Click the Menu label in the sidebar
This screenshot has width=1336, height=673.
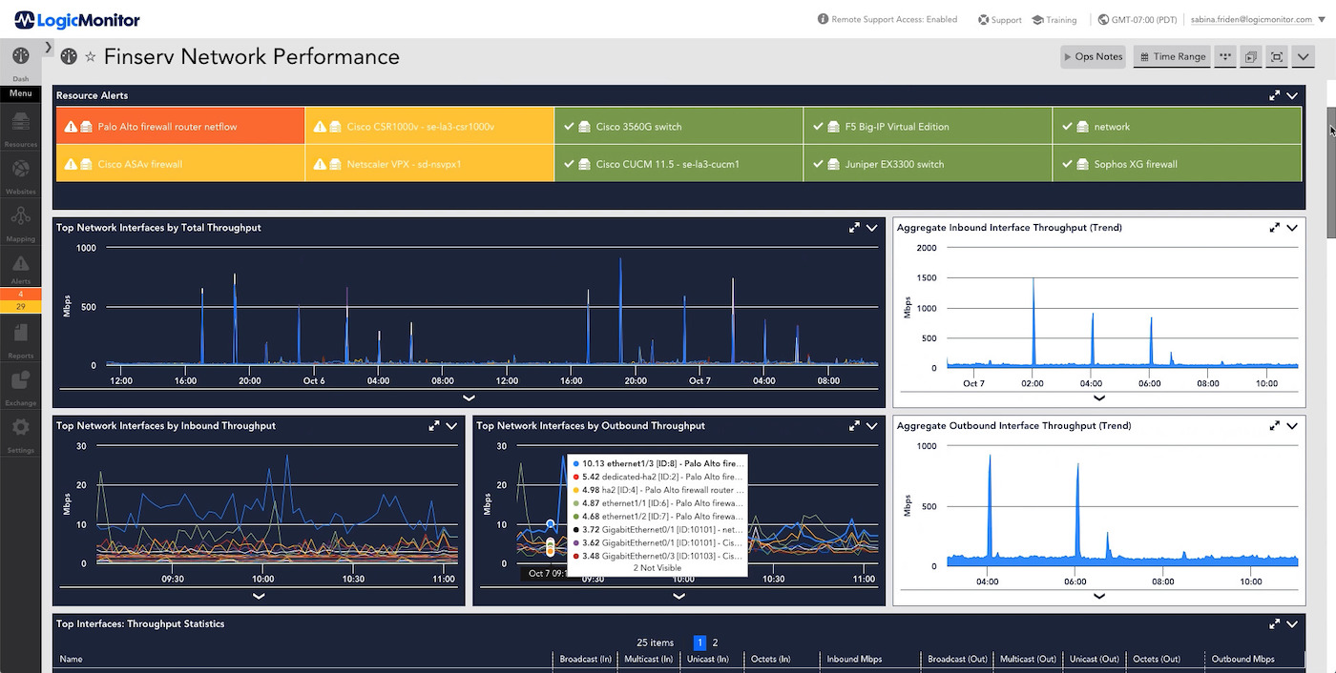(20, 93)
